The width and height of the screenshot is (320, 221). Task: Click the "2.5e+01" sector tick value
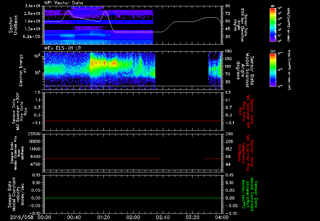pos(32,13)
